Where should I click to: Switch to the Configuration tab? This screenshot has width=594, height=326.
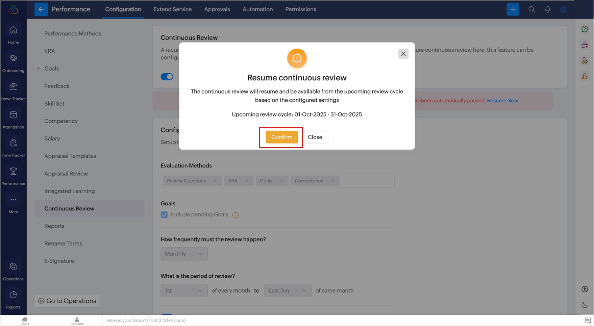pos(123,10)
